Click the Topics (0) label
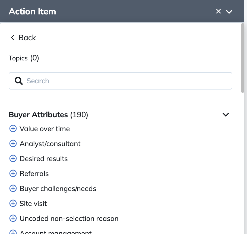 [24, 58]
